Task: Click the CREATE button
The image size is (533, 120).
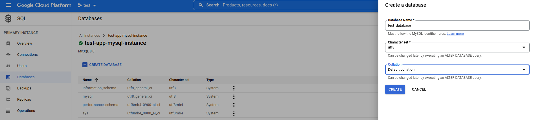Action: tap(395, 89)
